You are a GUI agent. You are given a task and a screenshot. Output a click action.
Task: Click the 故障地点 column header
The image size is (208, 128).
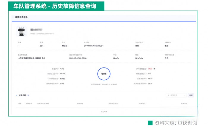[x=142, y=104]
